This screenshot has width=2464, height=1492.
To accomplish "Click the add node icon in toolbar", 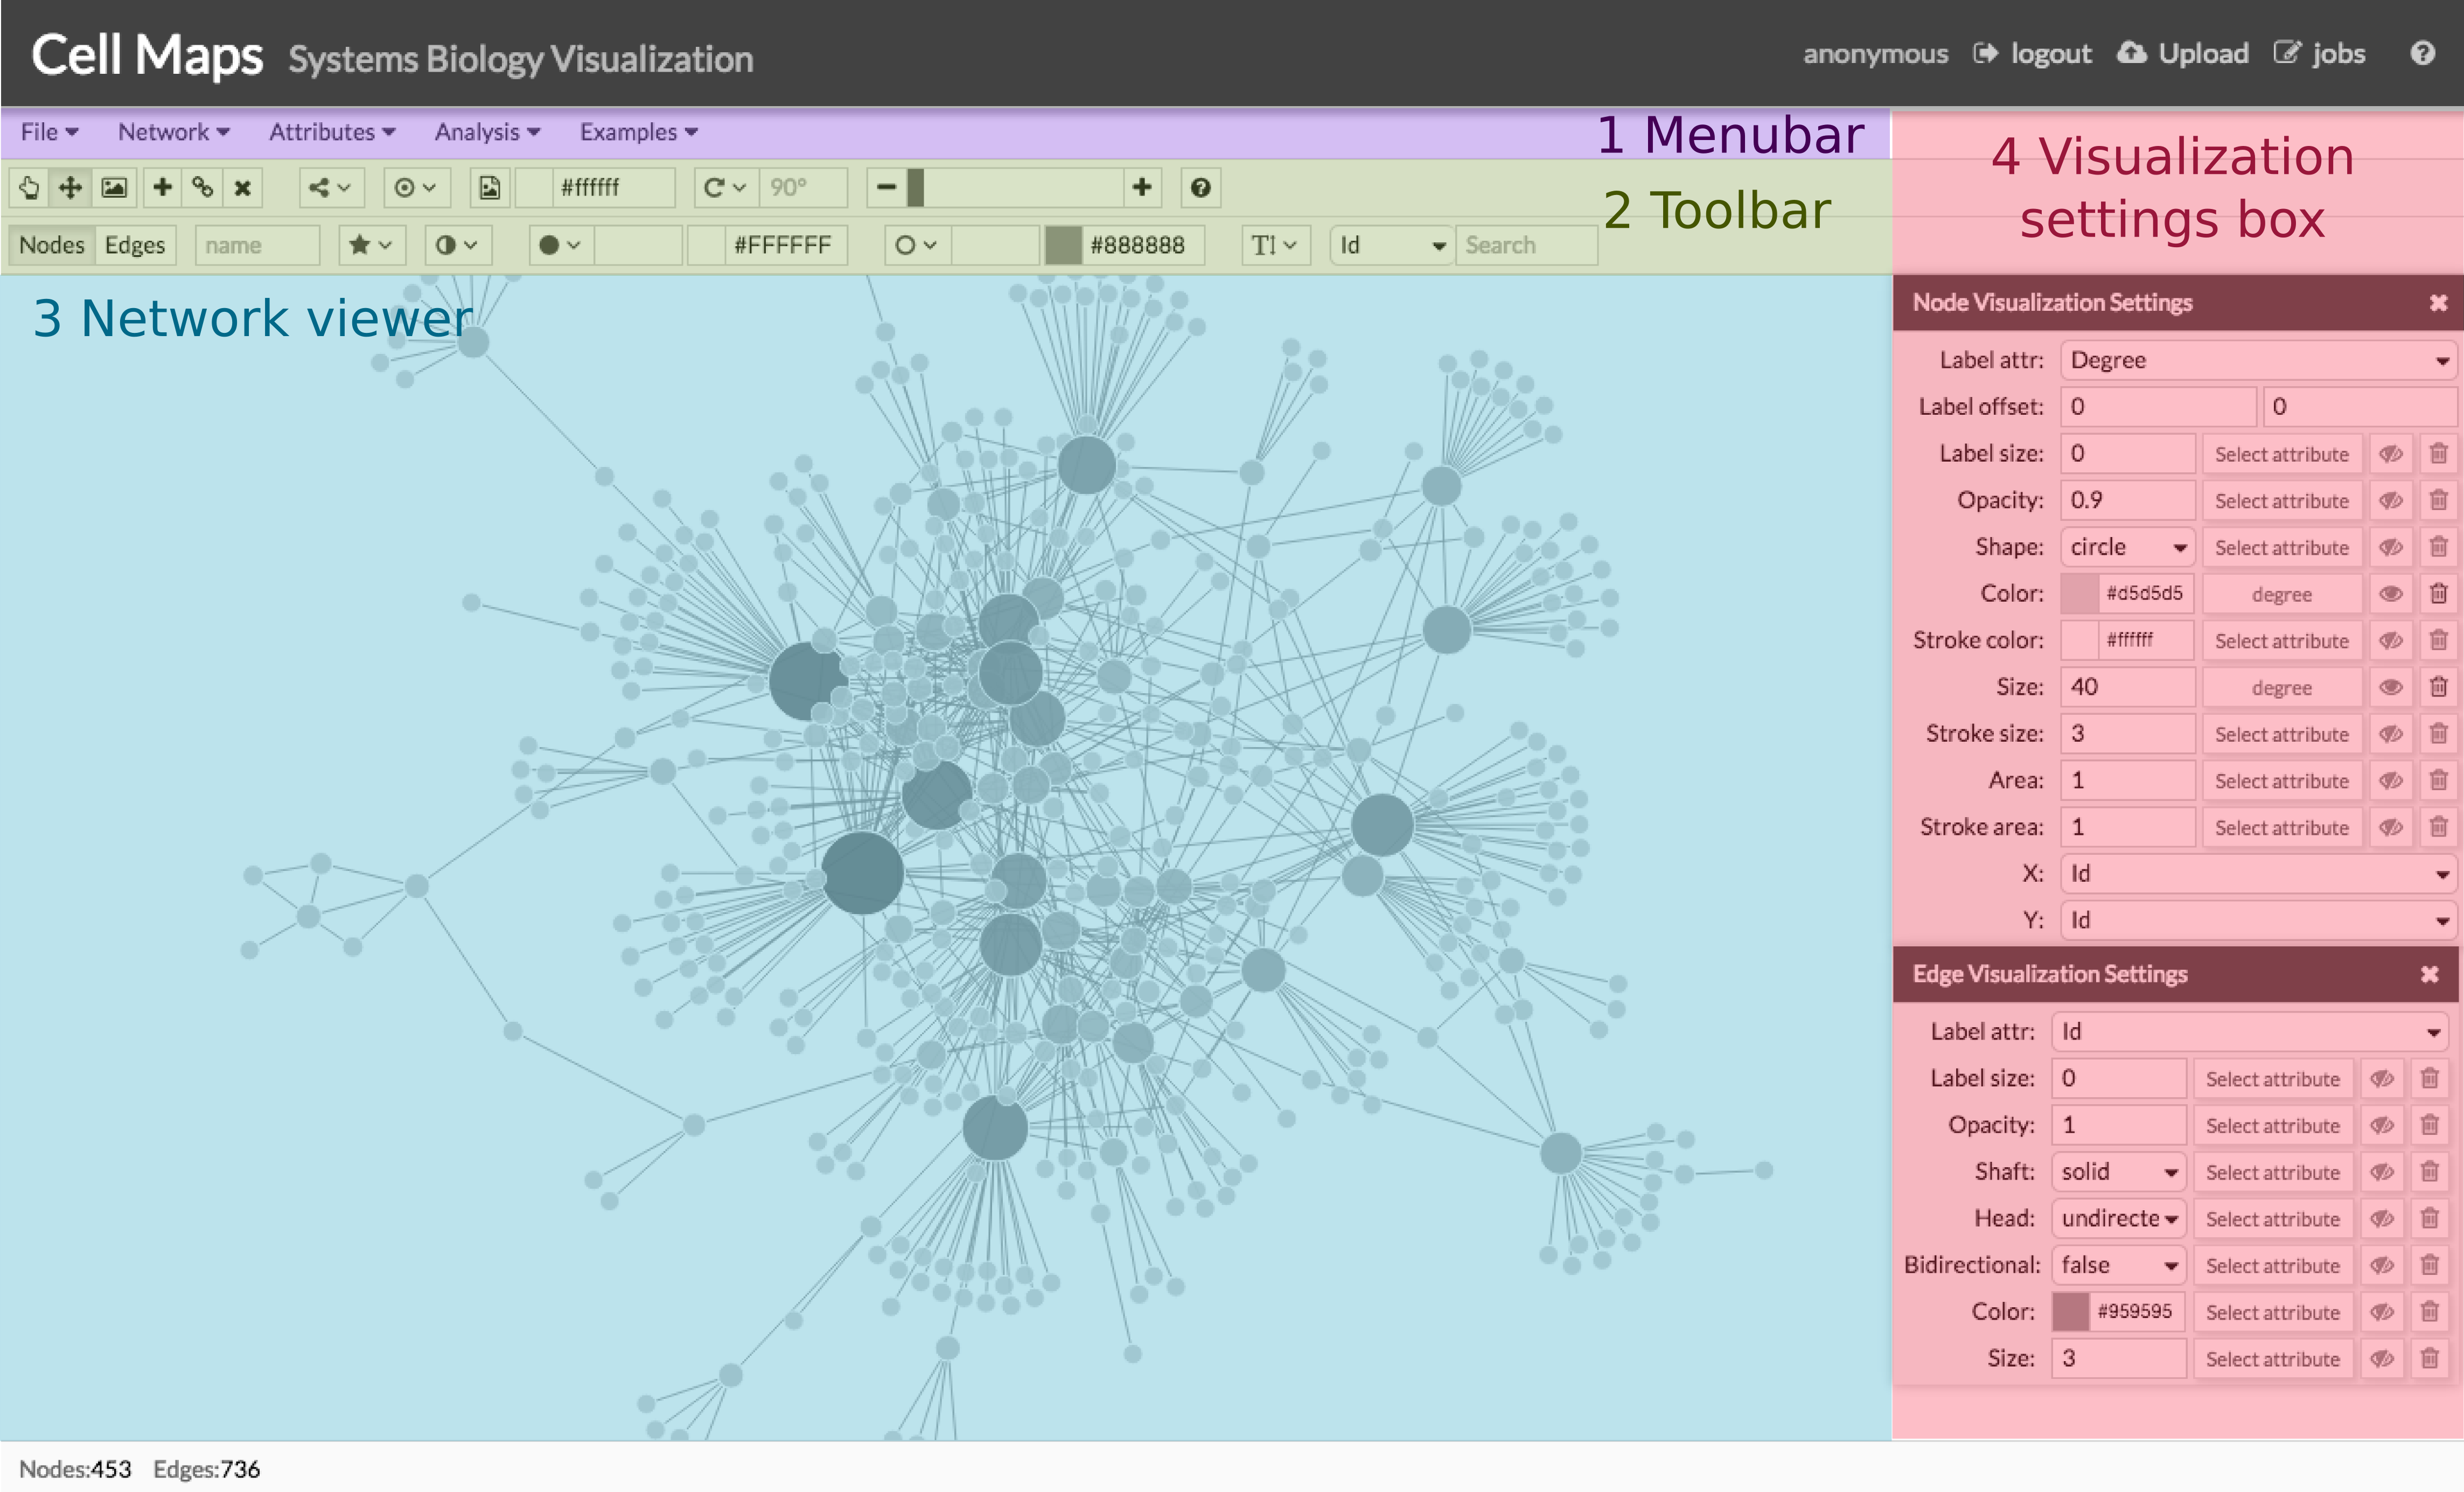I will pos(165,189).
